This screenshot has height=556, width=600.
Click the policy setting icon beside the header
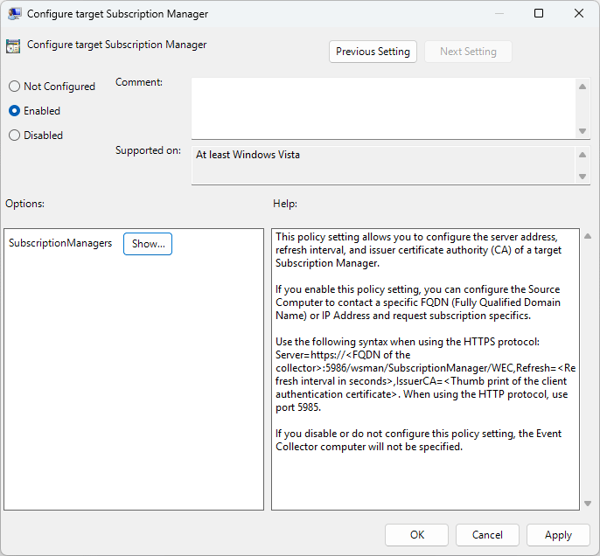[13, 47]
